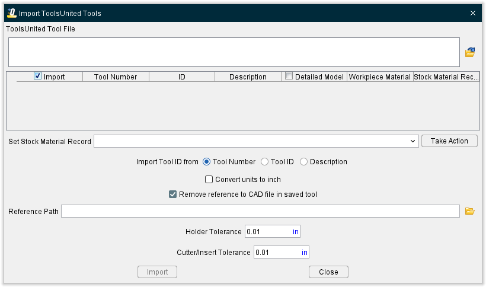Click the ID column header

[182, 77]
